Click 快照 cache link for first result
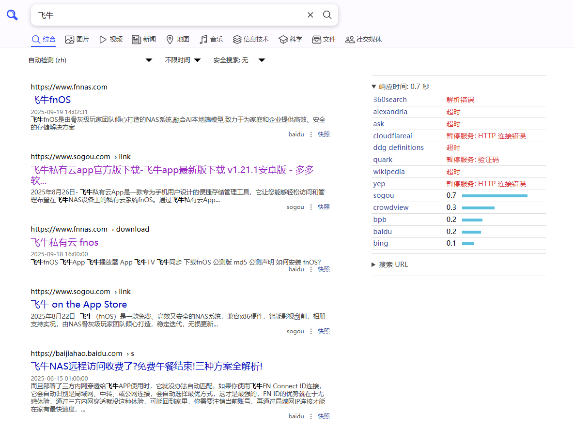This screenshot has height=427, width=574. tap(324, 134)
